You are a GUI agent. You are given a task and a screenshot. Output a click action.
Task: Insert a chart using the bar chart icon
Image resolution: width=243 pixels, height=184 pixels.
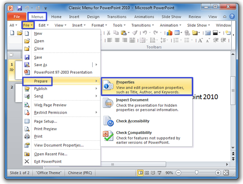[x=169, y=33]
